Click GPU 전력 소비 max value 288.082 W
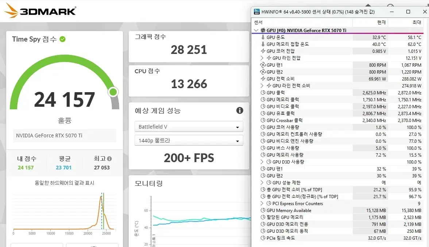The image size is (429, 247). coord(411,79)
